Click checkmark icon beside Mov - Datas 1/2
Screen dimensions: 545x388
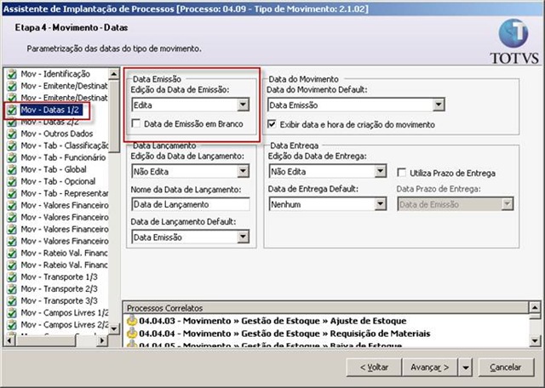(12, 110)
